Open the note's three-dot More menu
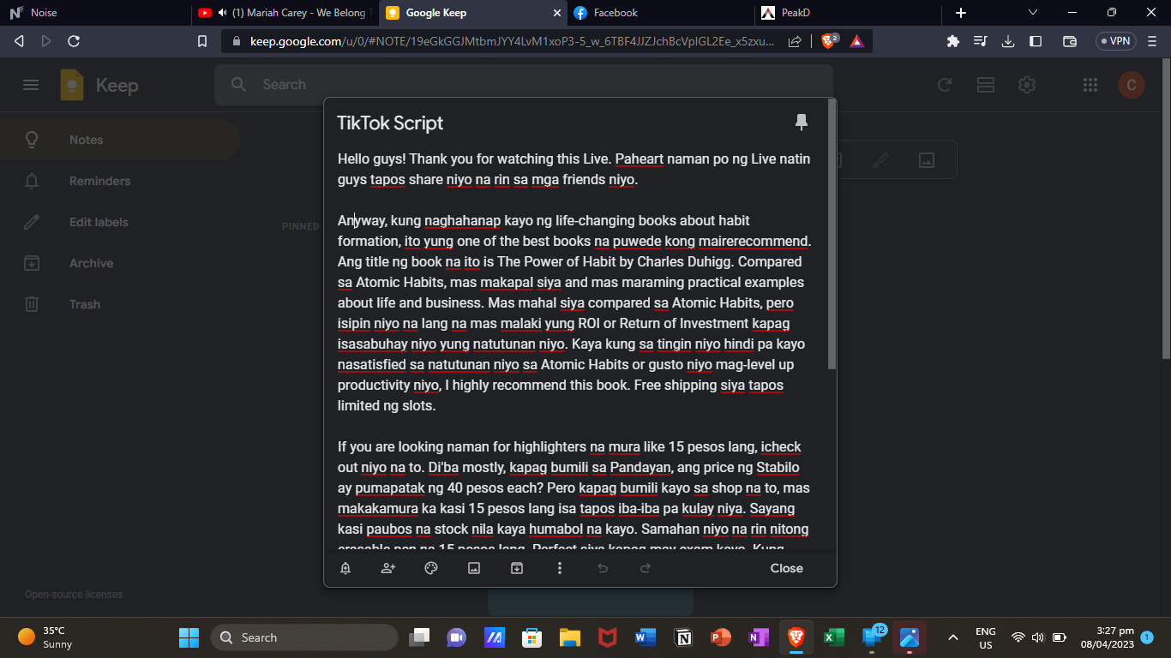This screenshot has width=1171, height=658. click(560, 568)
